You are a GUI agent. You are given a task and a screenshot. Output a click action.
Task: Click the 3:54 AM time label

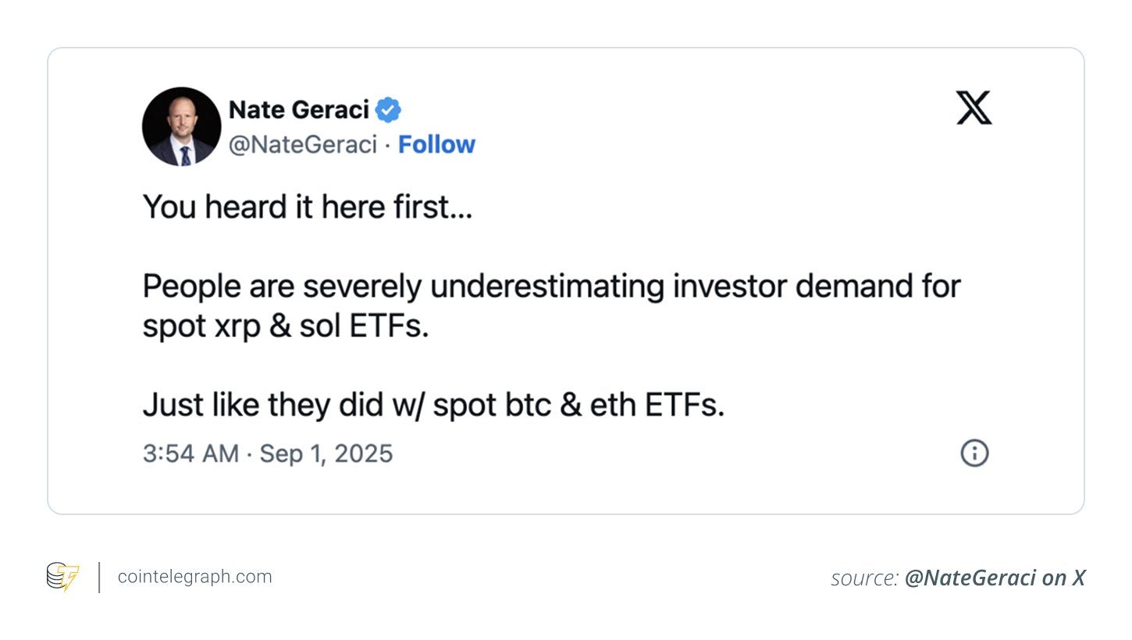(190, 453)
